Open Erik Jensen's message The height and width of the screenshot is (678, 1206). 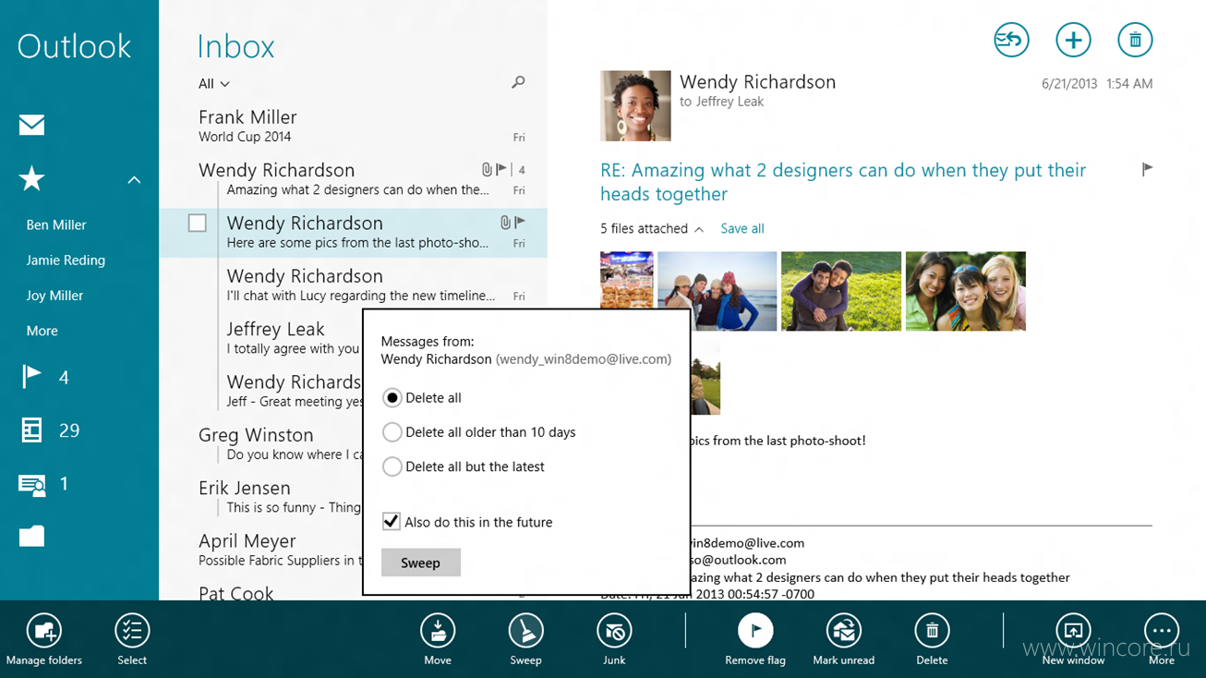pyautogui.click(x=281, y=497)
